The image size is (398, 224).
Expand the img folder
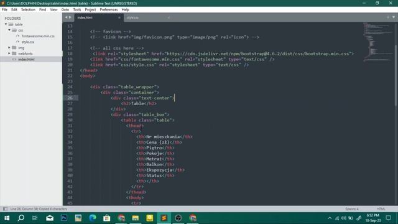9,48
